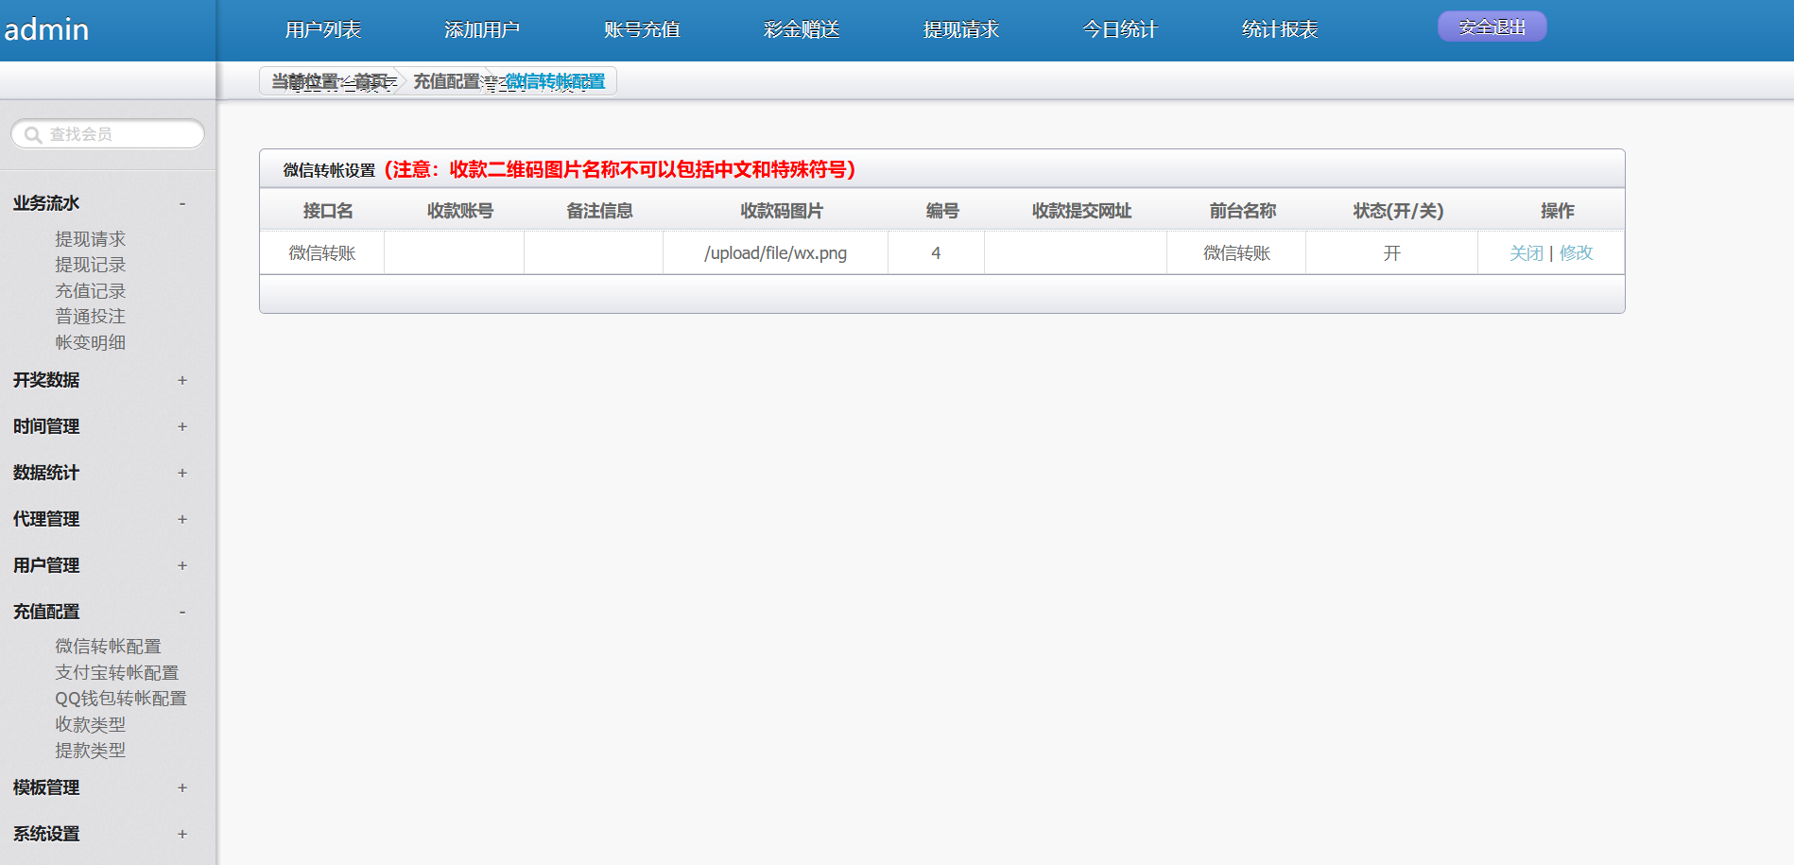Expand the 系统设置 section
Image resolution: width=1794 pixels, height=865 pixels.
pyautogui.click(x=182, y=834)
